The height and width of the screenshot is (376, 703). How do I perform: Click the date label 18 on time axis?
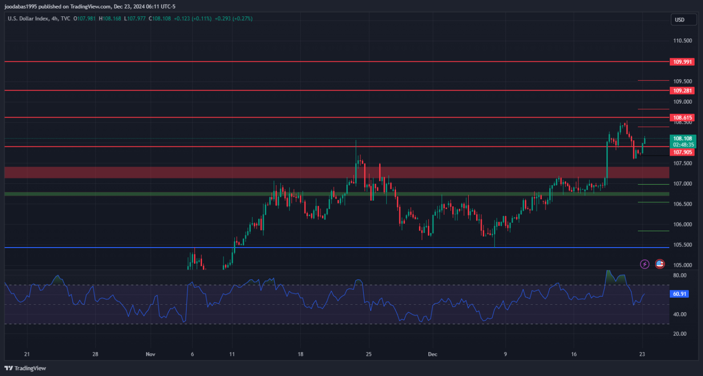tap(300, 354)
